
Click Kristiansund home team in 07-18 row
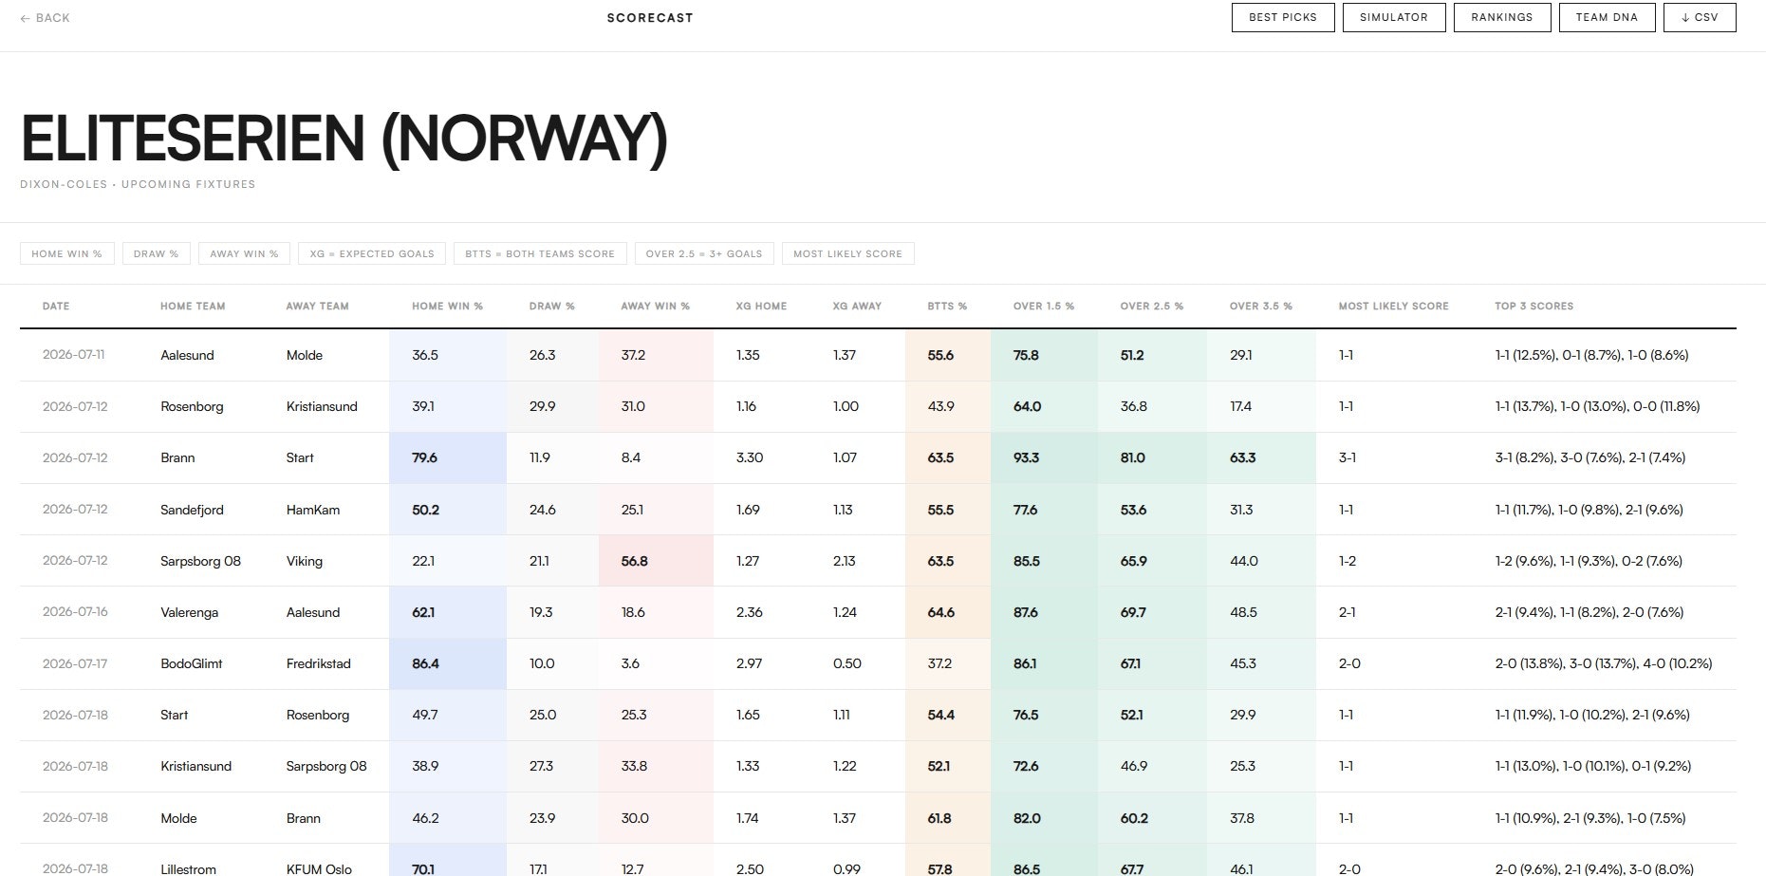[x=195, y=766]
